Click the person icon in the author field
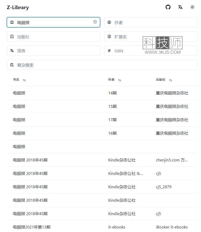The width and height of the screenshot is (201, 232). (109, 22)
